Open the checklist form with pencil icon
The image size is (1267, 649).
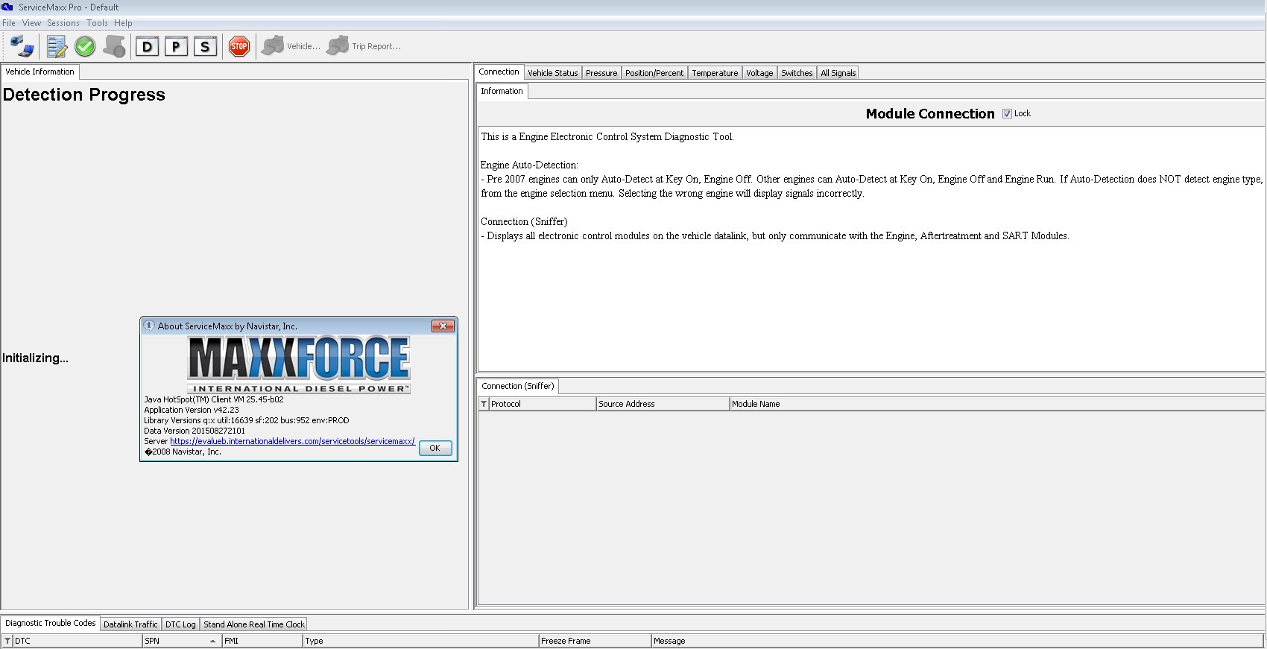tap(57, 46)
